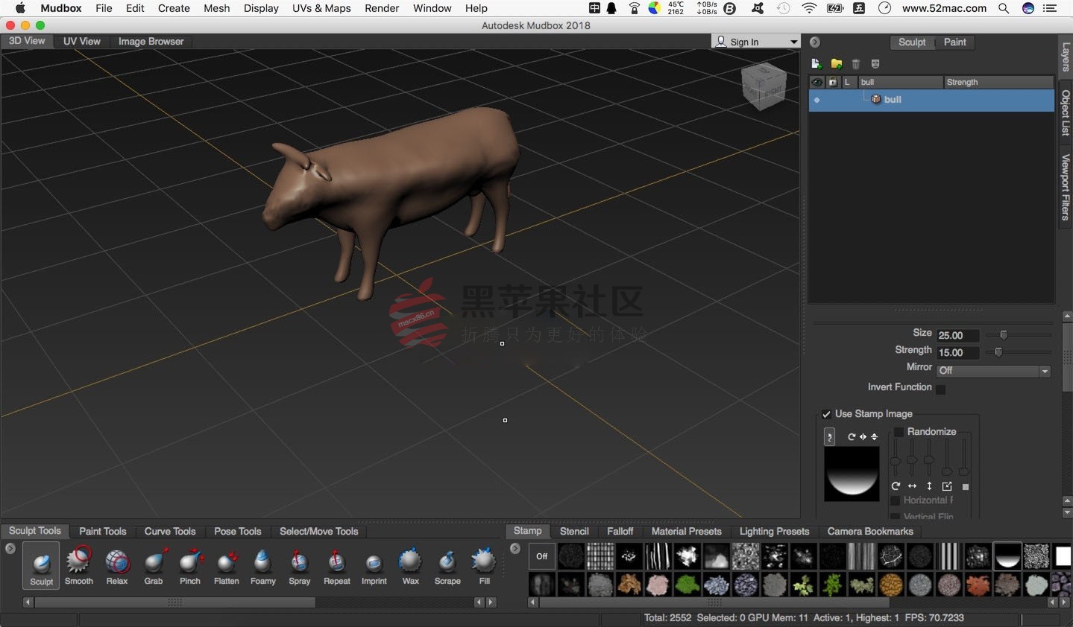Open the Layers side tab
Screen dimensions: 1073x627
point(1066,57)
